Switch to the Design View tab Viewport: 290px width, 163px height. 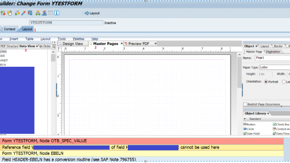73,44
